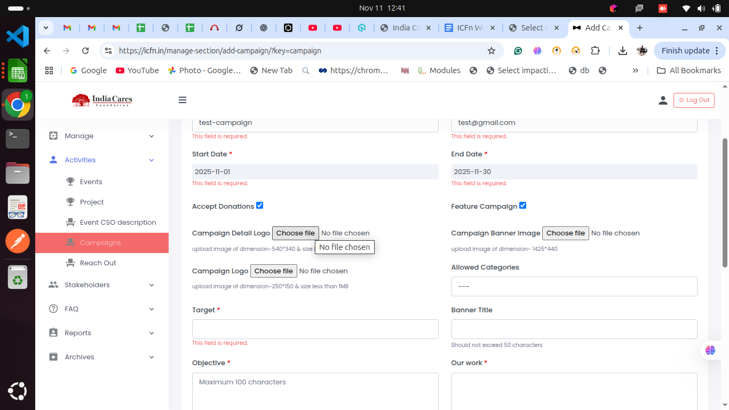Click the hamburger menu icon

[x=183, y=100]
